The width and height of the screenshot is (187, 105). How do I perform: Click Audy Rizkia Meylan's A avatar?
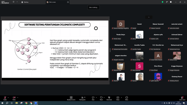[x=158, y=56]
